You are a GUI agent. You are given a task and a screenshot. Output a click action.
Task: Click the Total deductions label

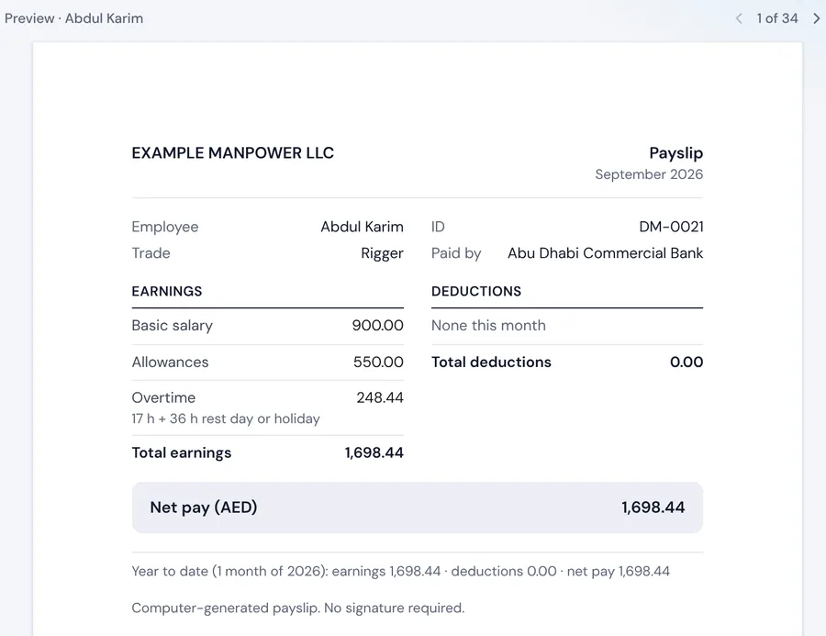tap(491, 362)
